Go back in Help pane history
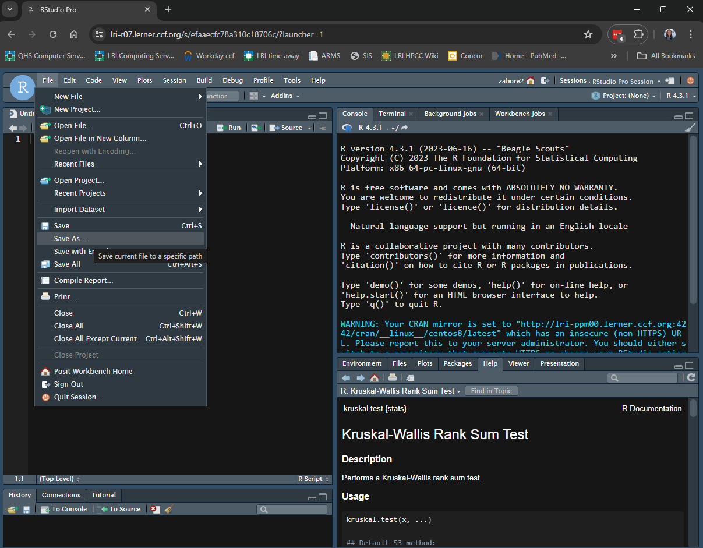 tap(347, 378)
